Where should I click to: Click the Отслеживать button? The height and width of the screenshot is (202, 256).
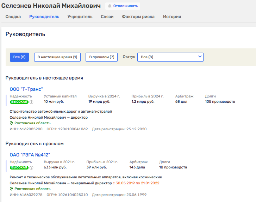point(123,6)
